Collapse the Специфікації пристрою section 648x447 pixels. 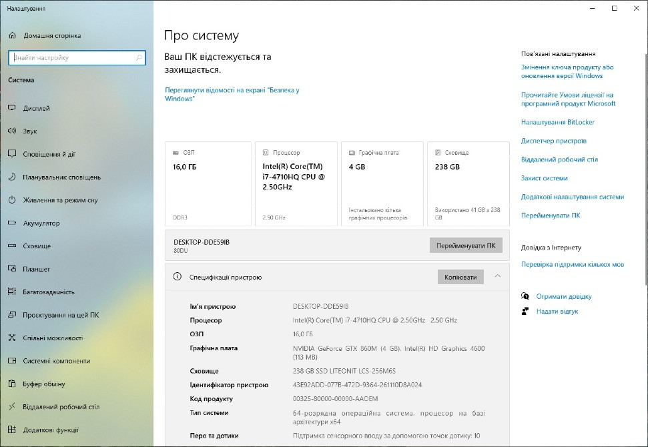click(x=497, y=277)
